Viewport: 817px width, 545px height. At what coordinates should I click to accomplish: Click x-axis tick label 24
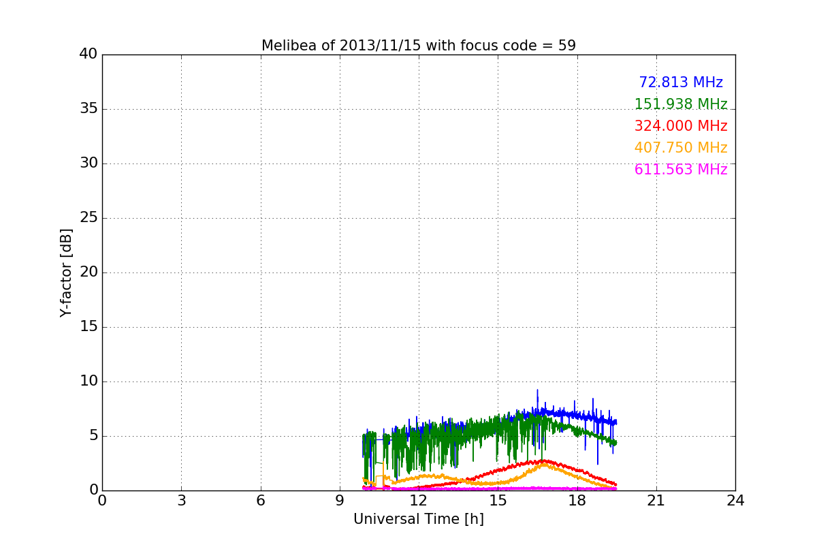point(735,501)
